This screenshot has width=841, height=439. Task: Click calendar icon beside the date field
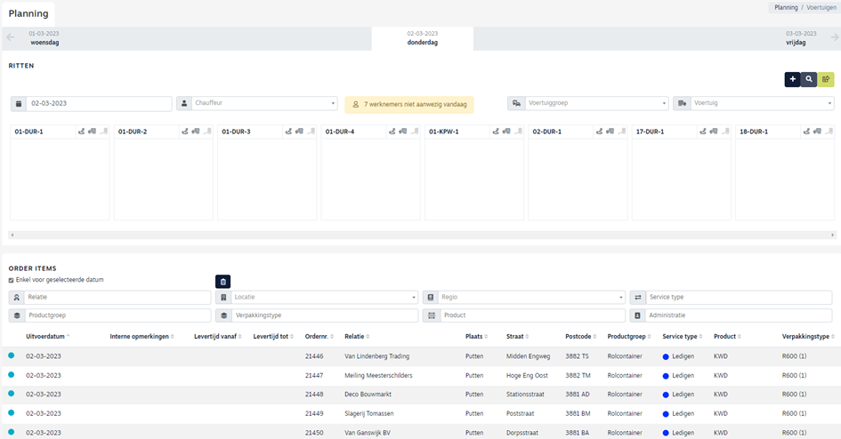tap(19, 103)
